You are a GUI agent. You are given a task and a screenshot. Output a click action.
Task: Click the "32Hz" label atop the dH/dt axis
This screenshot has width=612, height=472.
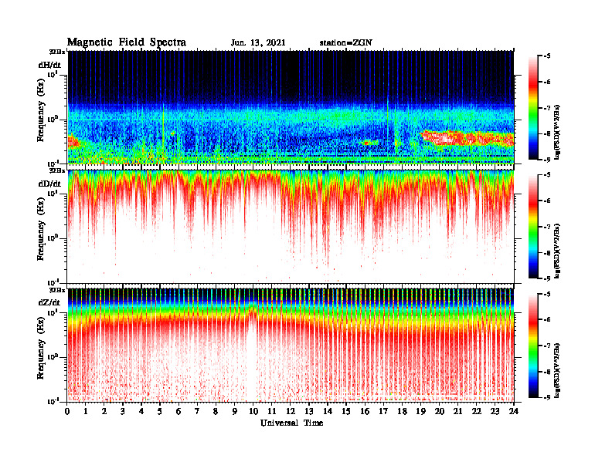[x=57, y=52]
